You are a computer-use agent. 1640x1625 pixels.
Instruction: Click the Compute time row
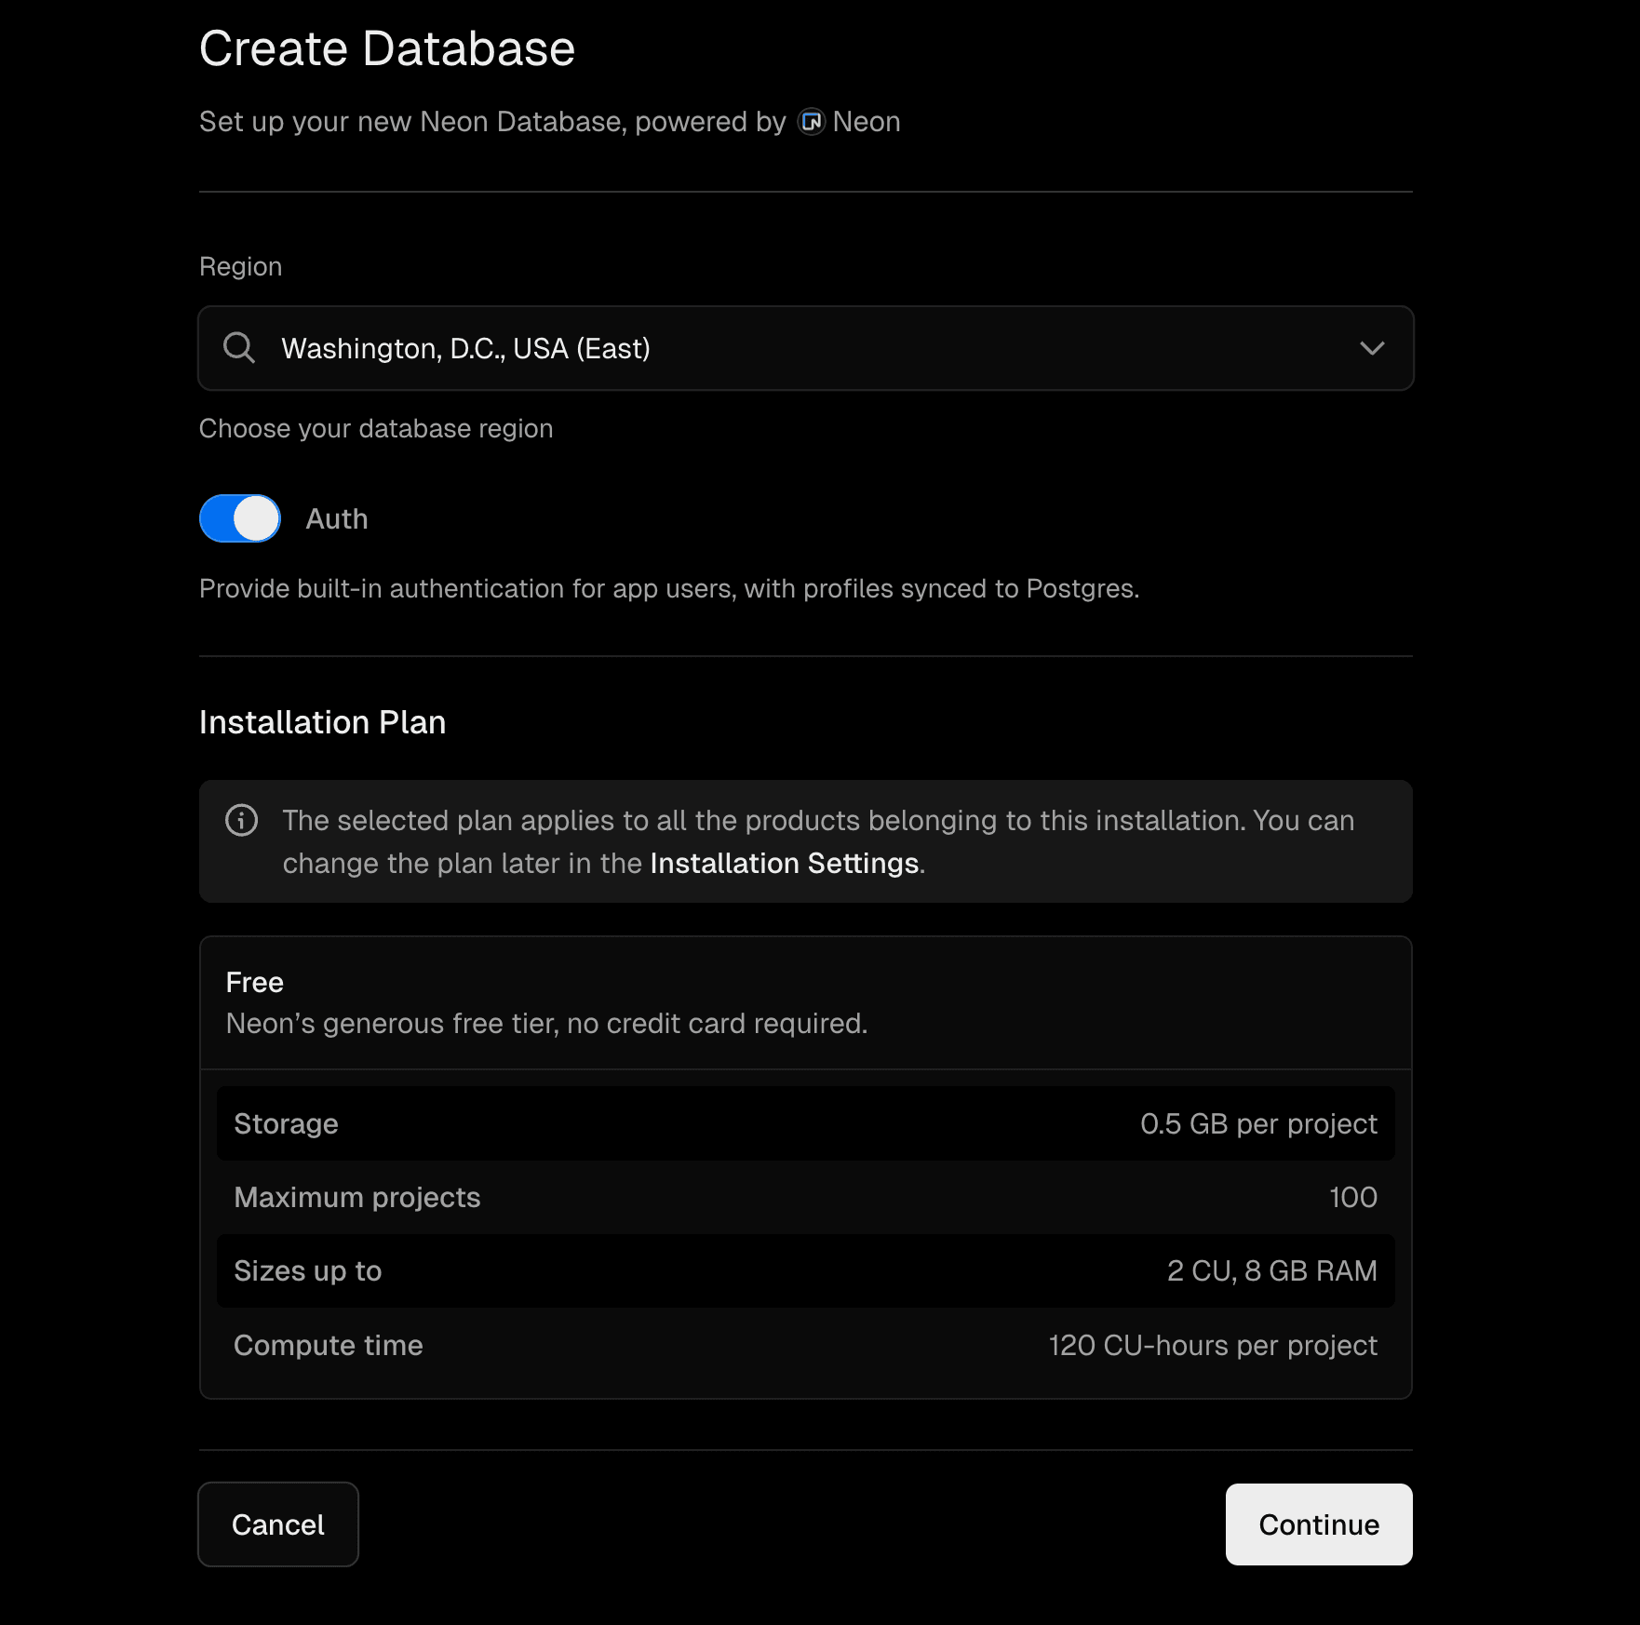pos(805,1344)
